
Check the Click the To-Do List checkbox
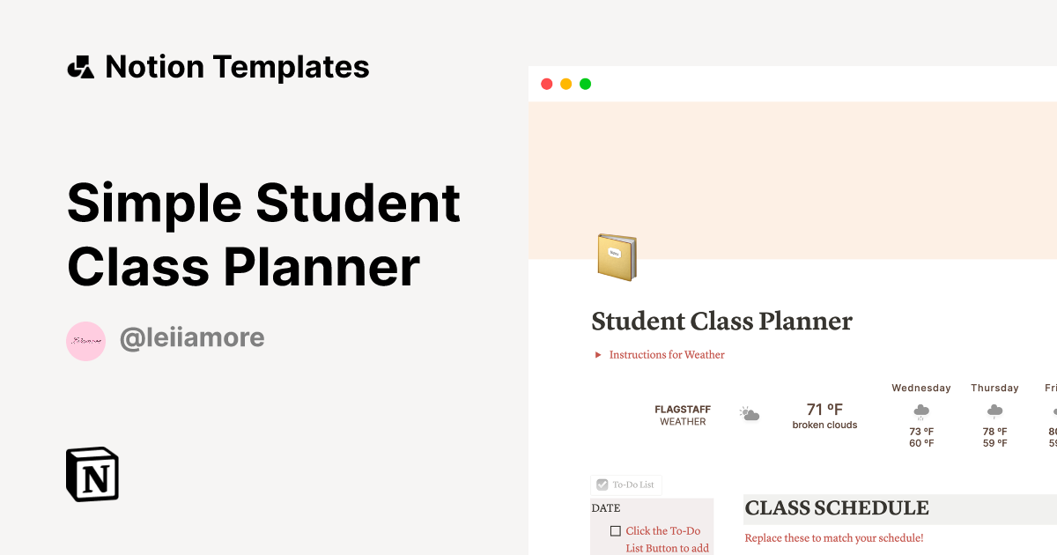point(615,529)
